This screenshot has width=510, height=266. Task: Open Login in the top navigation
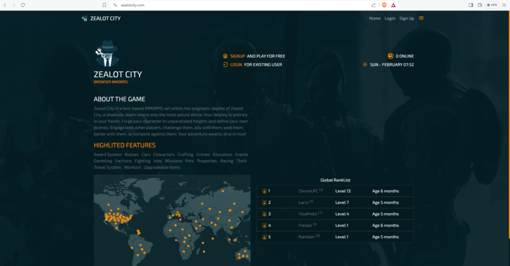389,18
